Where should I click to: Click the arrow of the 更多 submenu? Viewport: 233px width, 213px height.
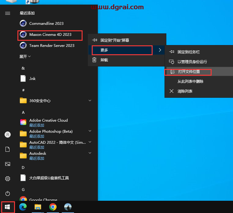tap(160, 50)
